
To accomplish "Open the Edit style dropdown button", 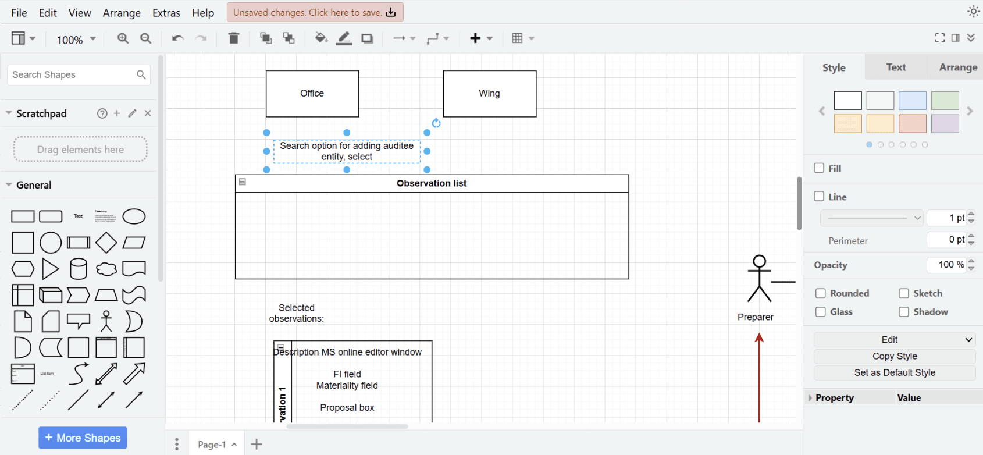I will (x=895, y=340).
